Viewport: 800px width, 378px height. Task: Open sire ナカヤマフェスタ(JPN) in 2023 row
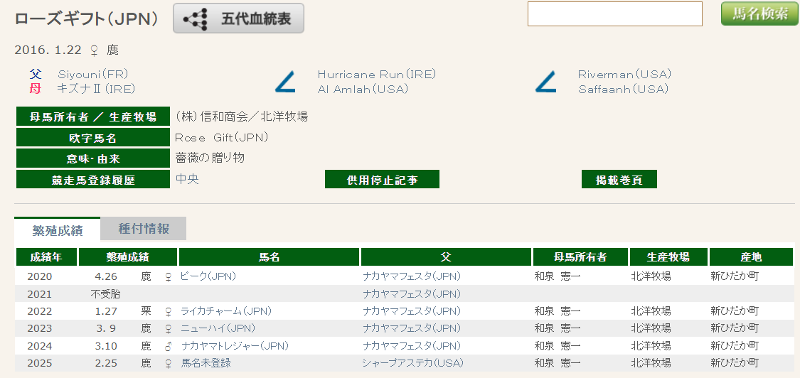411,328
